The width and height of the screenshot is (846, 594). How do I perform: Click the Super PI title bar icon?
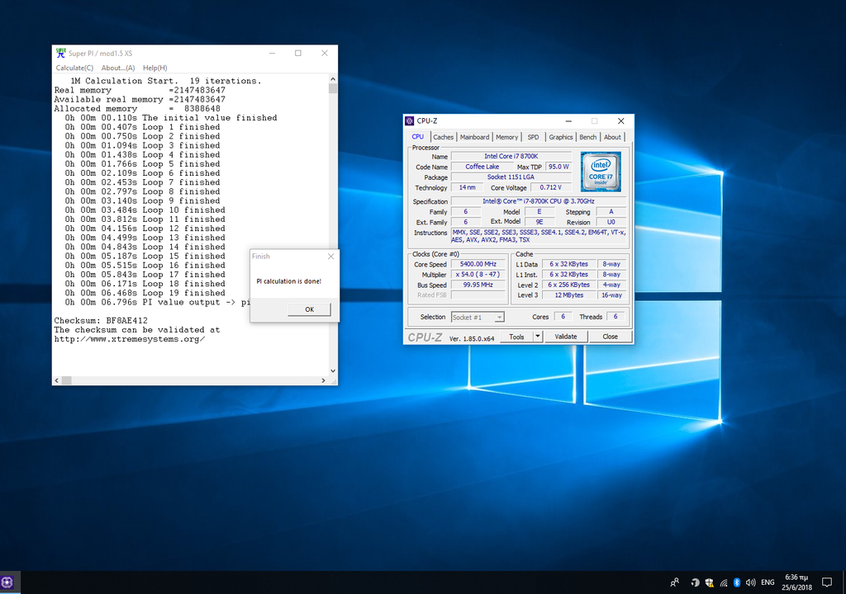tap(61, 53)
